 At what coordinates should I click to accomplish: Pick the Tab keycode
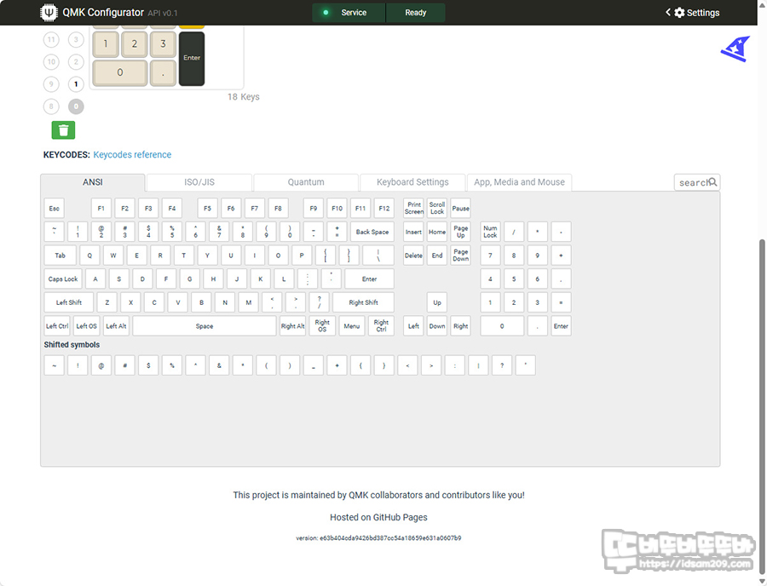[60, 256]
